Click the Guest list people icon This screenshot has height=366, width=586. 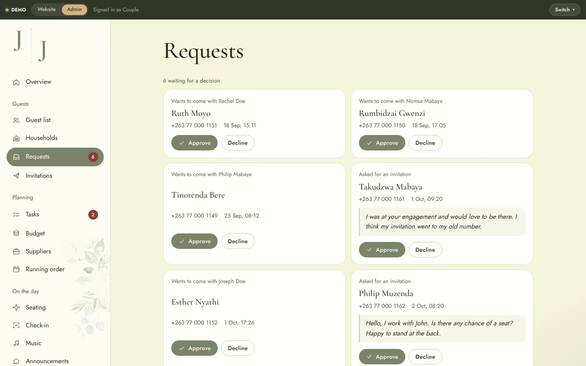16,120
